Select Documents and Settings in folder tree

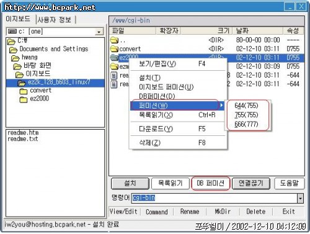(54, 49)
